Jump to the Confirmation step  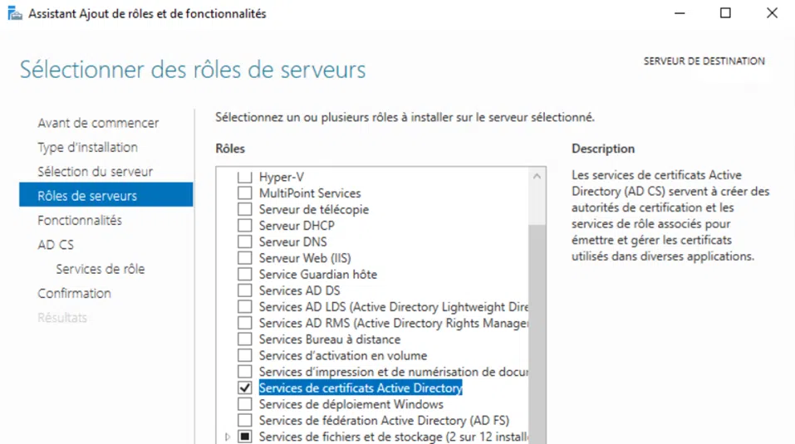tap(74, 293)
